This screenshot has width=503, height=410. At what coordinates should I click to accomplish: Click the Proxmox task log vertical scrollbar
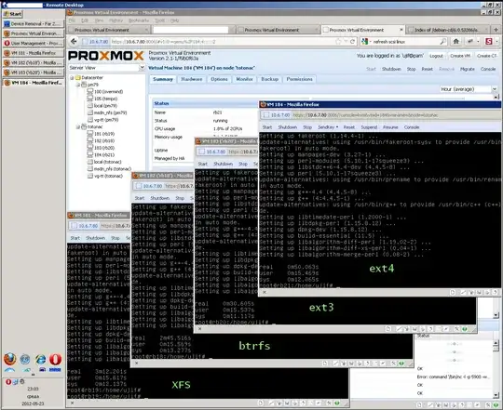click(496, 368)
